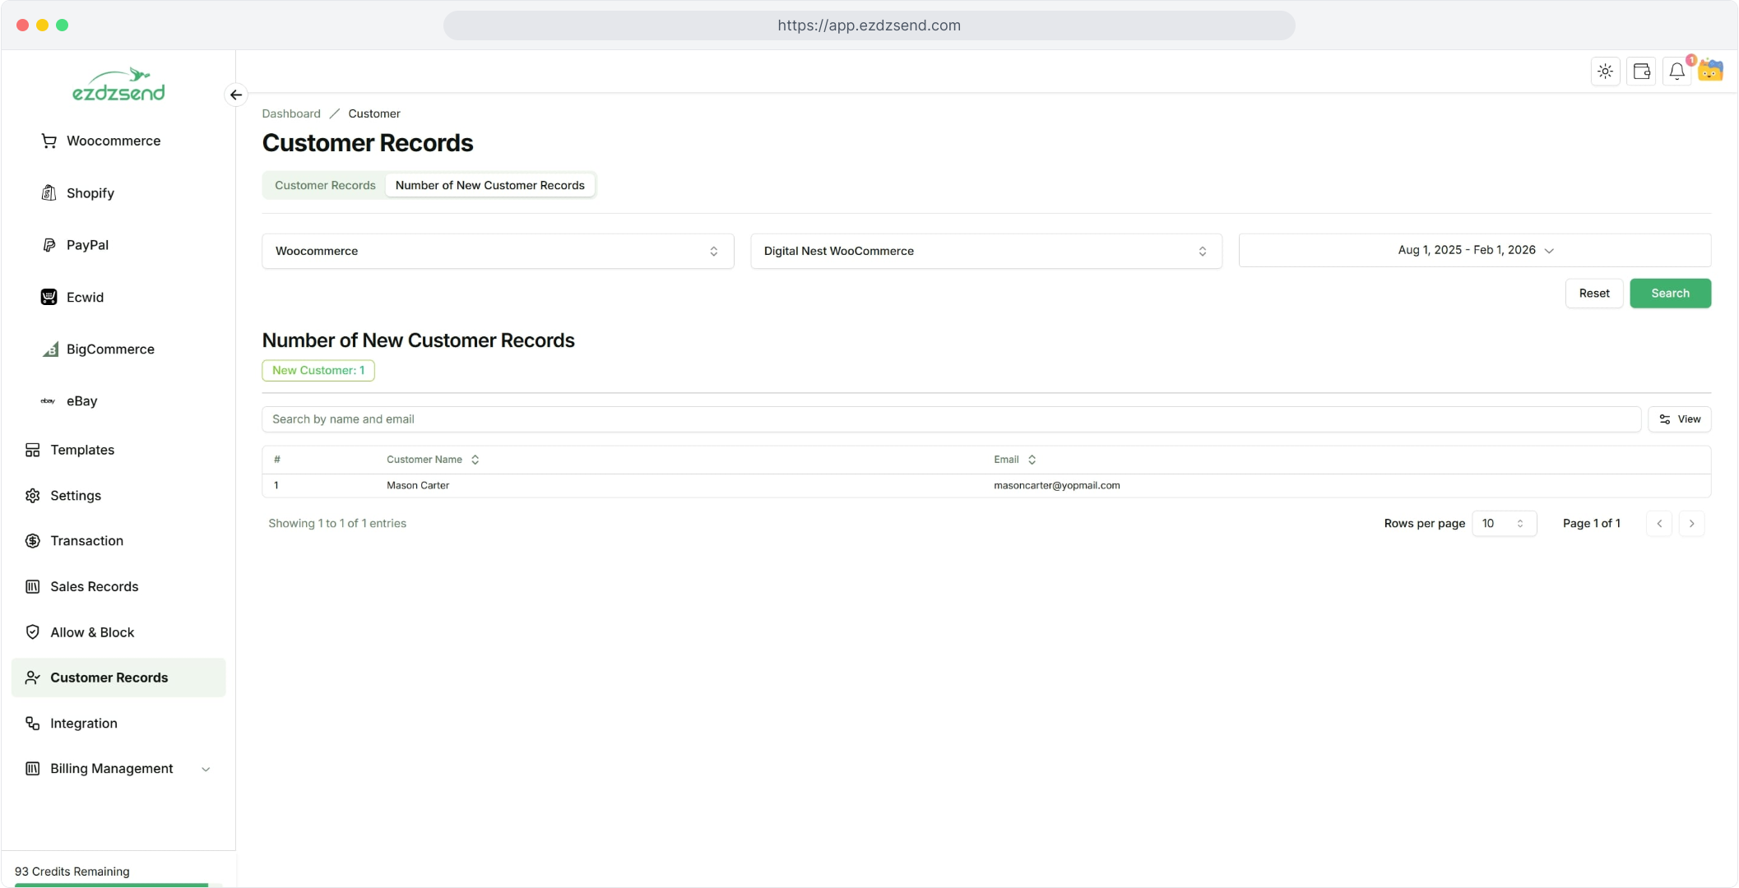The width and height of the screenshot is (1739, 888).
Task: Click the BigCommerce logo icon
Action: point(50,349)
